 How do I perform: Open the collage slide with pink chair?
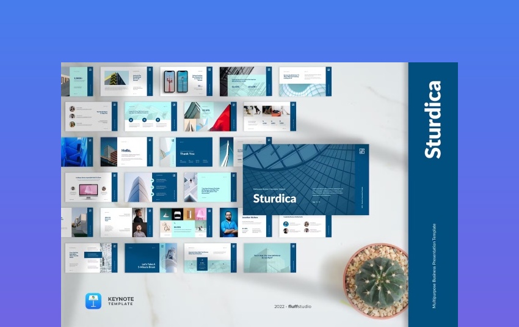tap(186, 222)
